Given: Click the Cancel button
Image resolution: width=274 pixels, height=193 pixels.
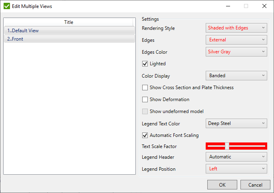Looking at the screenshot, I should point(255,185).
